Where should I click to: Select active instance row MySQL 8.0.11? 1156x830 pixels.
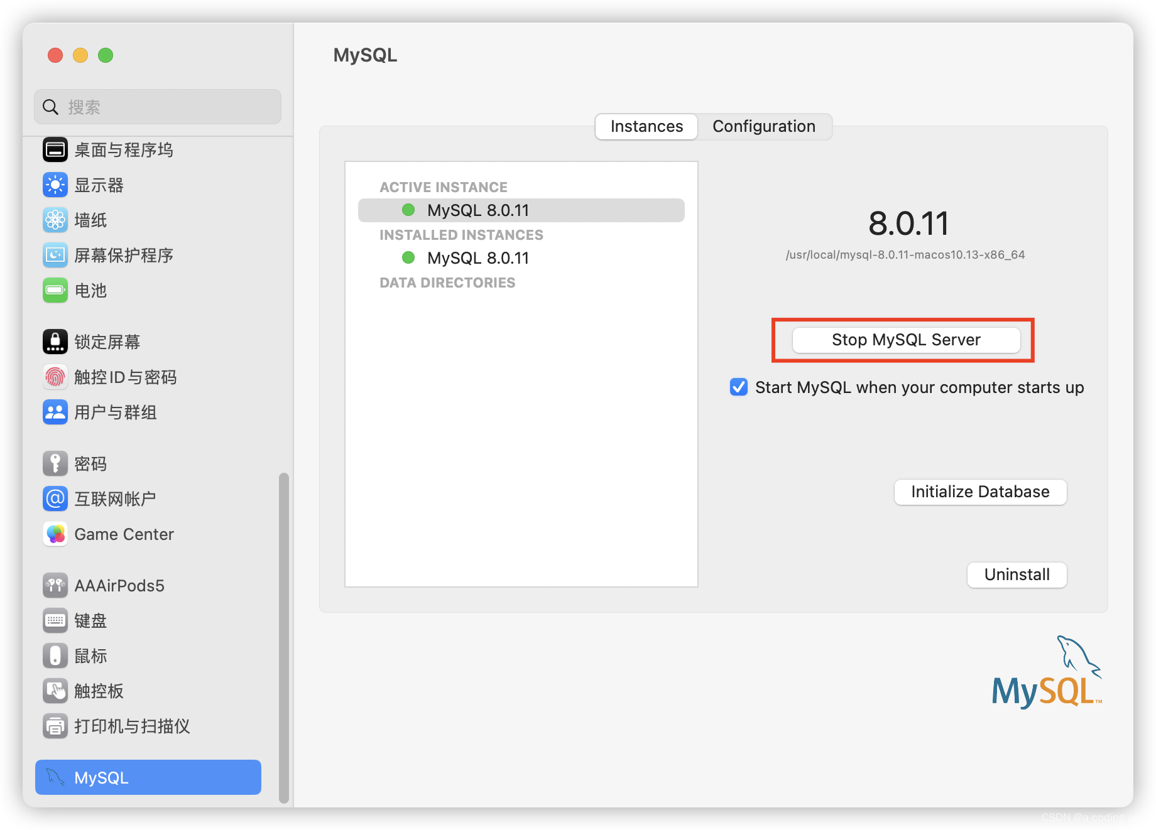point(521,210)
